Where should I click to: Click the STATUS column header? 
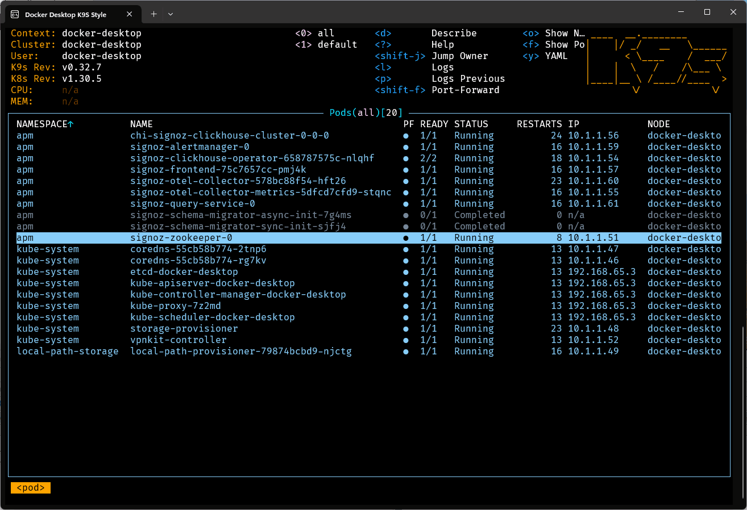471,124
